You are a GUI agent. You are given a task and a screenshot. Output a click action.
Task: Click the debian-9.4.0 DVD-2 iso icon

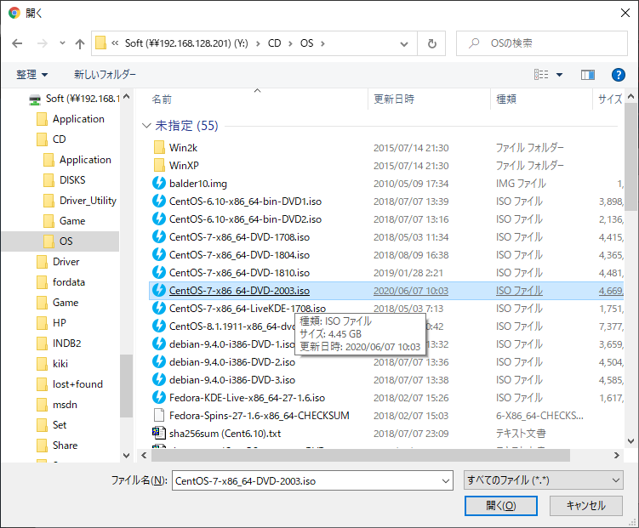159,362
